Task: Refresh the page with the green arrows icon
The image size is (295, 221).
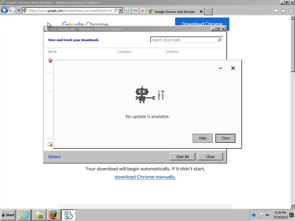Action: (x=135, y=11)
